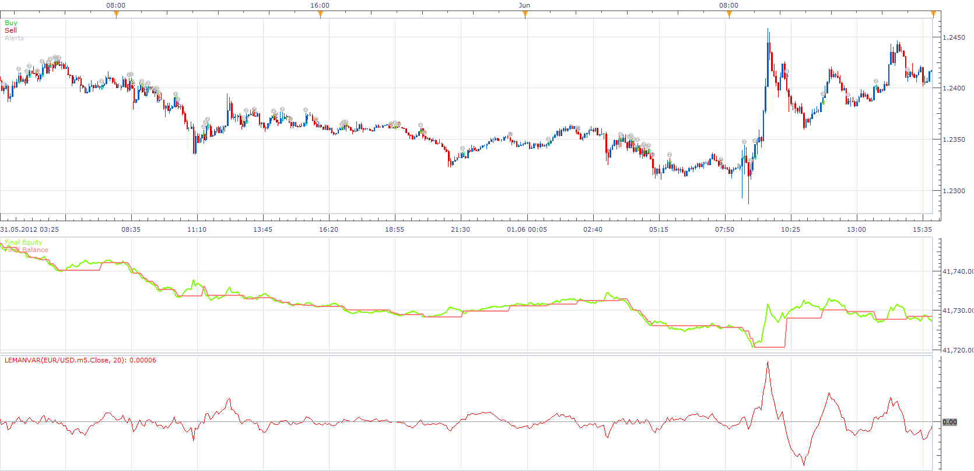Click the 0.00 level label on the indicator axis
This screenshot has width=974, height=471.
(950, 422)
